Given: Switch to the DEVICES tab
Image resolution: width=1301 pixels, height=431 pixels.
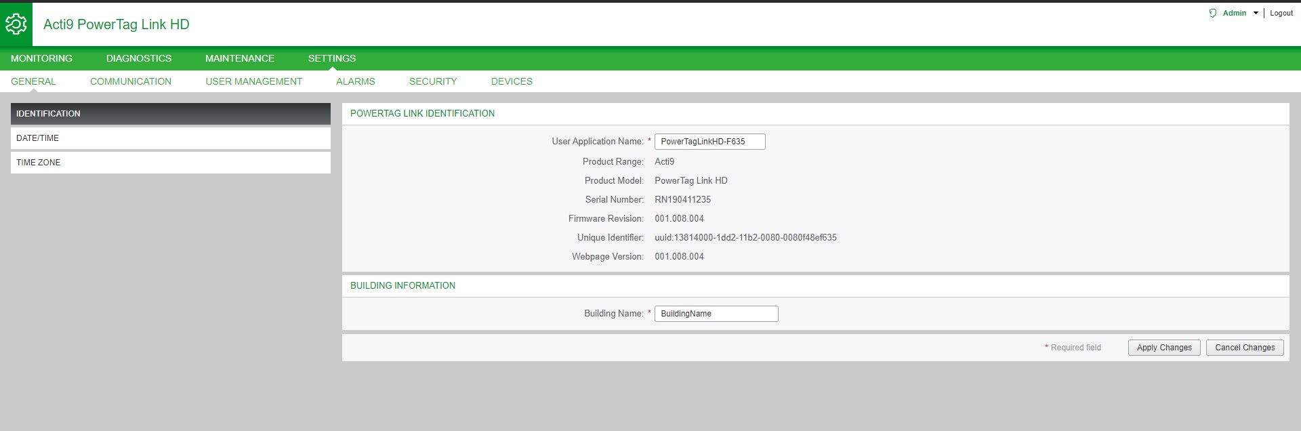Looking at the screenshot, I should 512,81.
